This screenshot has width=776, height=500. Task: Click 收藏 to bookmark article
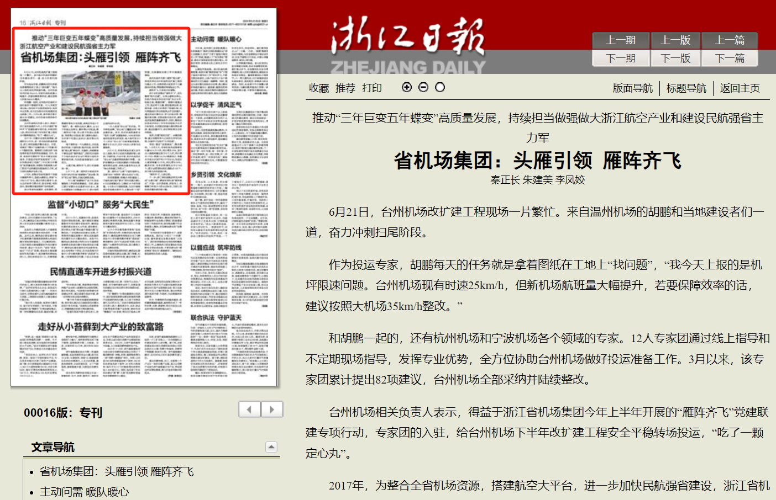point(319,88)
